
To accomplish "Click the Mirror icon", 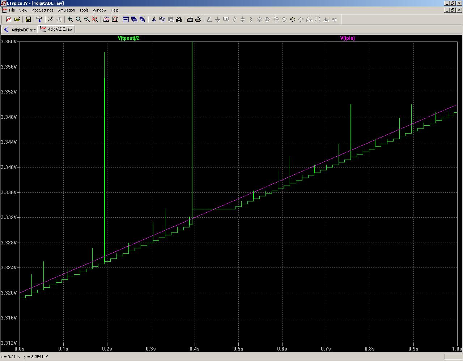I will click(x=318, y=19).
